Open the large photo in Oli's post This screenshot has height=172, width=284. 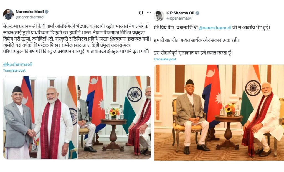click(219, 113)
